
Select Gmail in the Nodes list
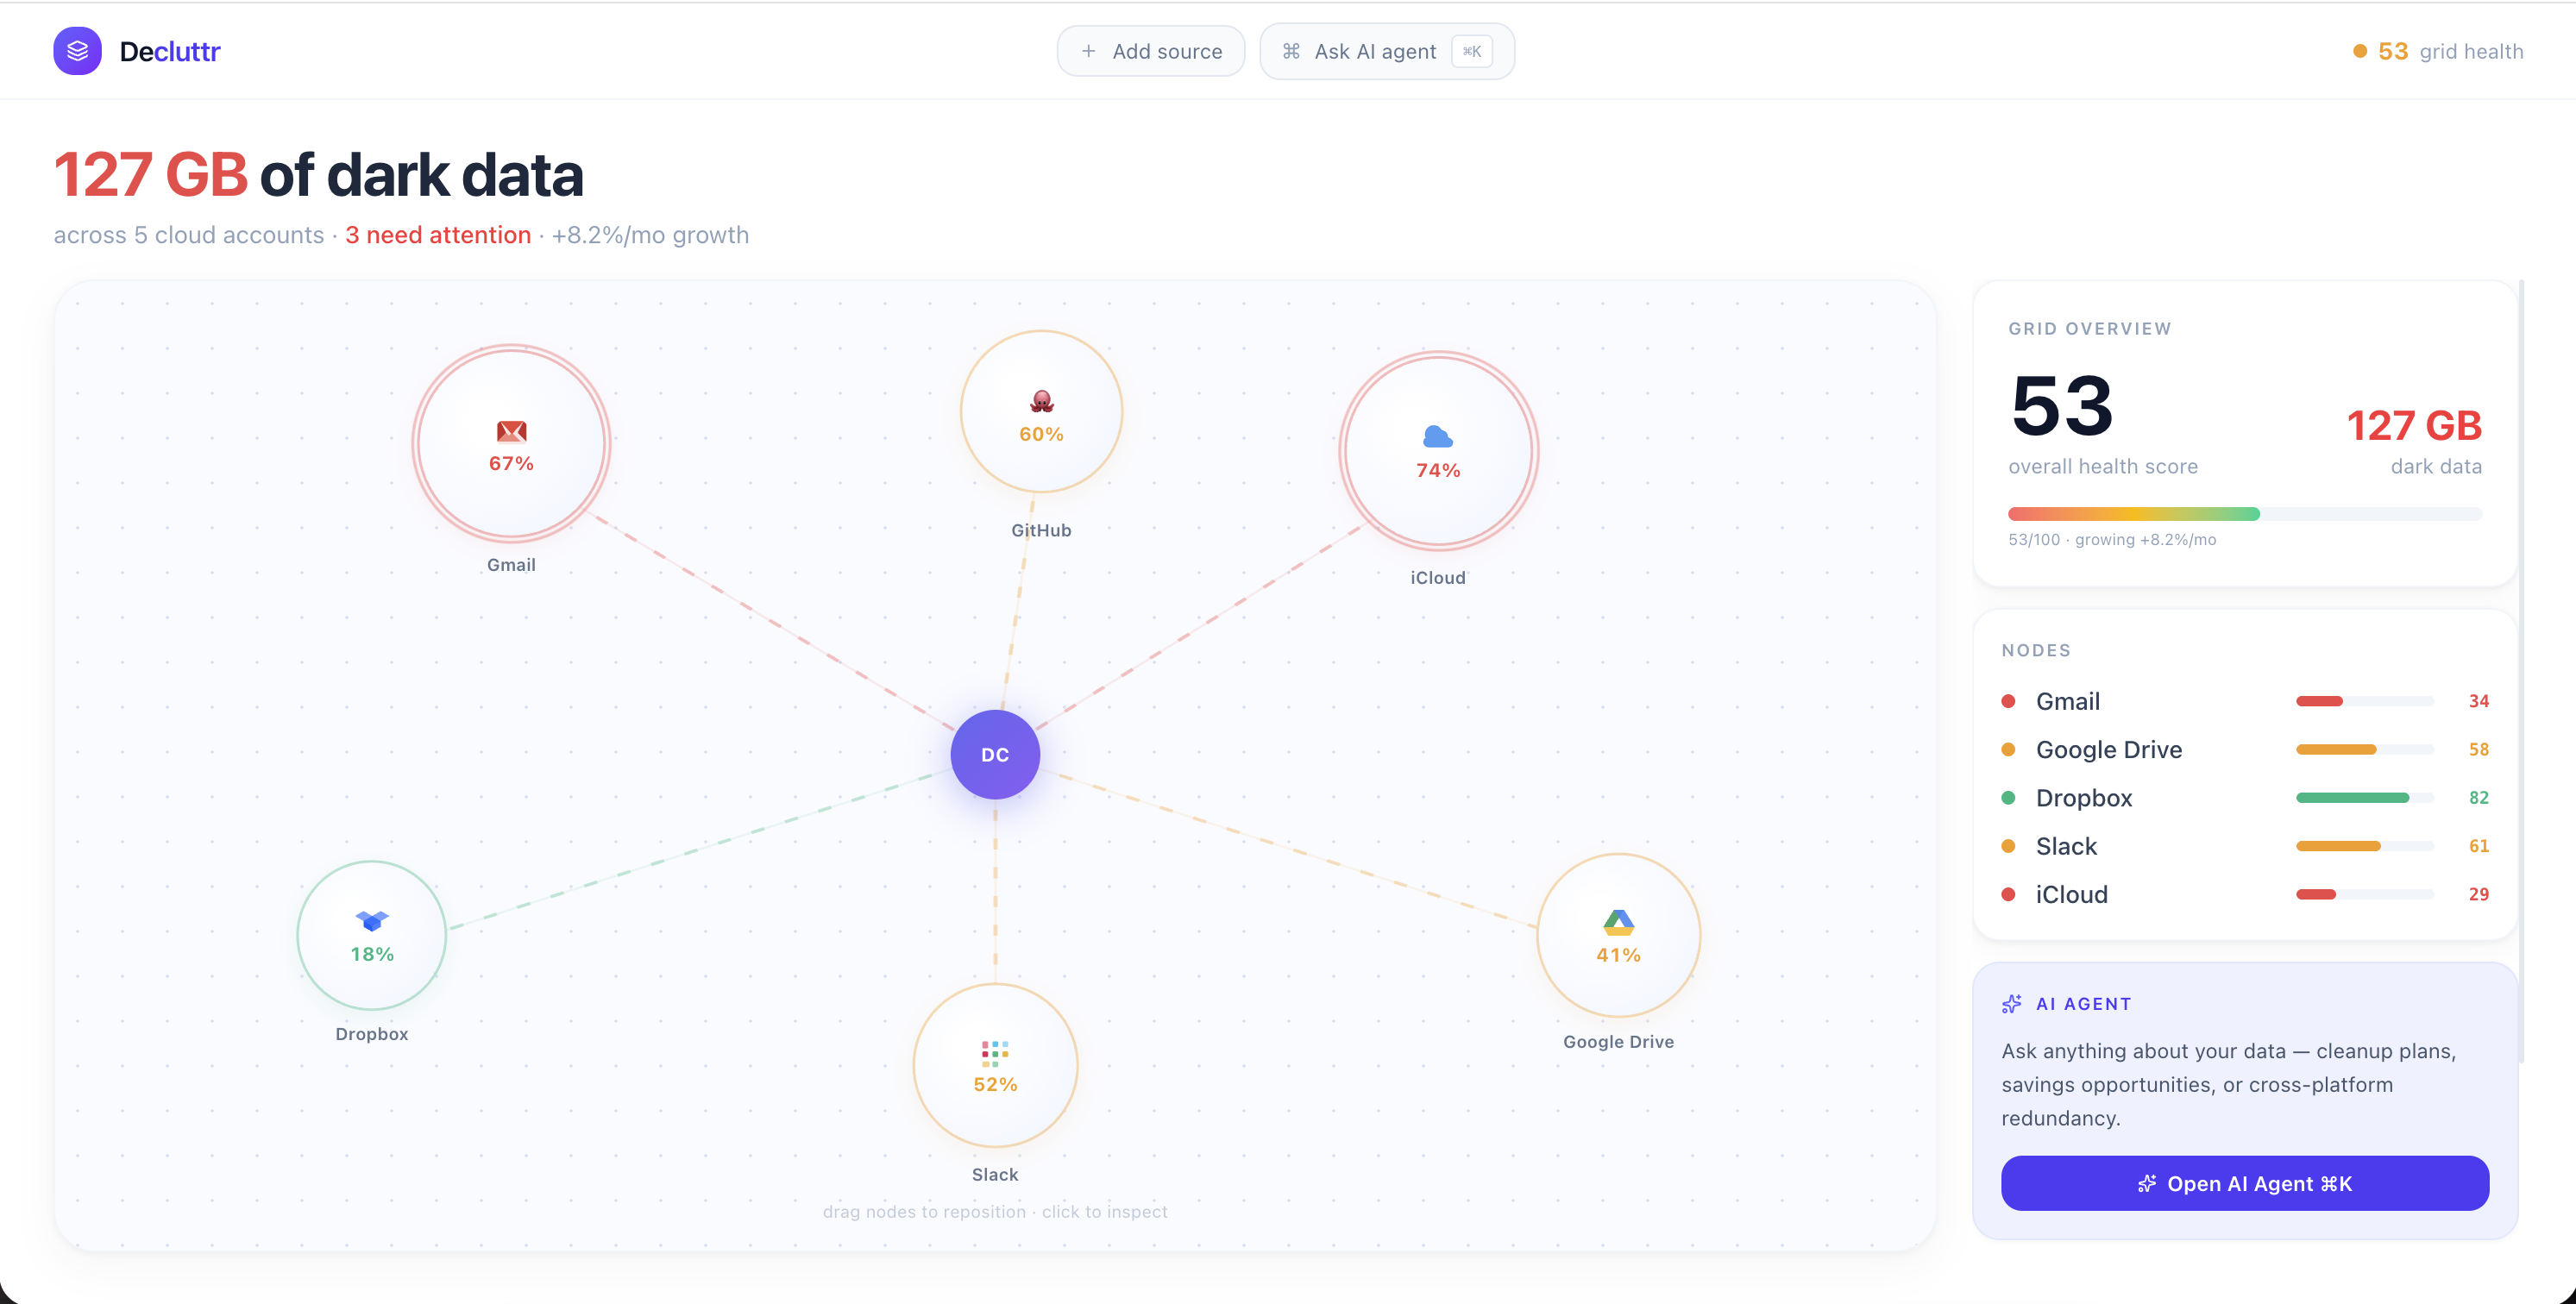click(2067, 701)
